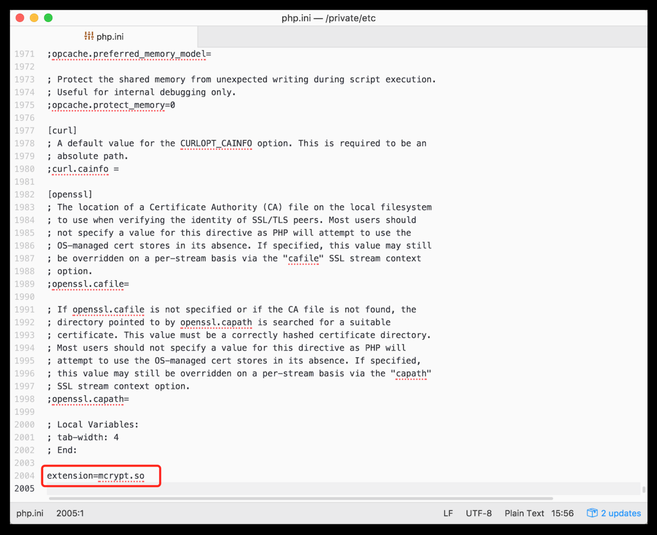Click the 2005:1 cursor position indicator
The image size is (657, 535).
(70, 513)
